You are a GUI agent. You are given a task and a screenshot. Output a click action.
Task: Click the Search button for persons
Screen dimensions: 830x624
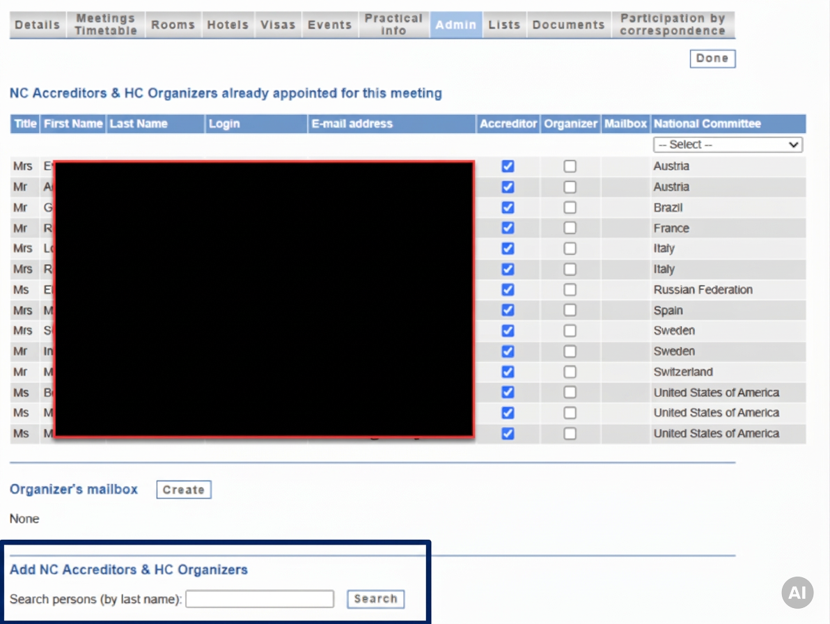(x=376, y=599)
